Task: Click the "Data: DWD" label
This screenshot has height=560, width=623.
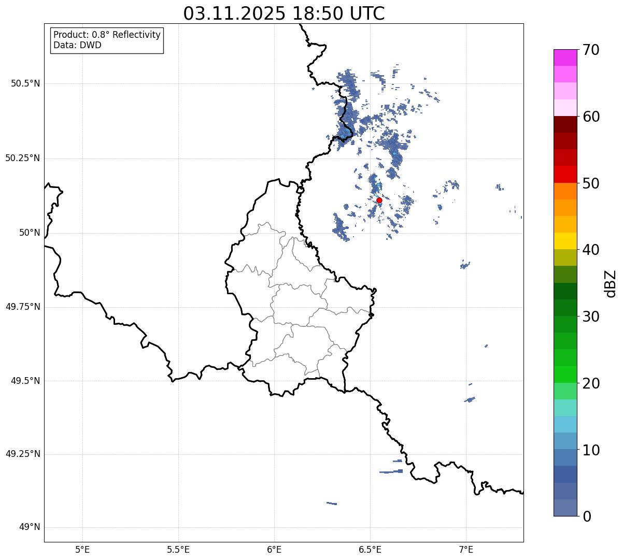Action: tap(77, 45)
